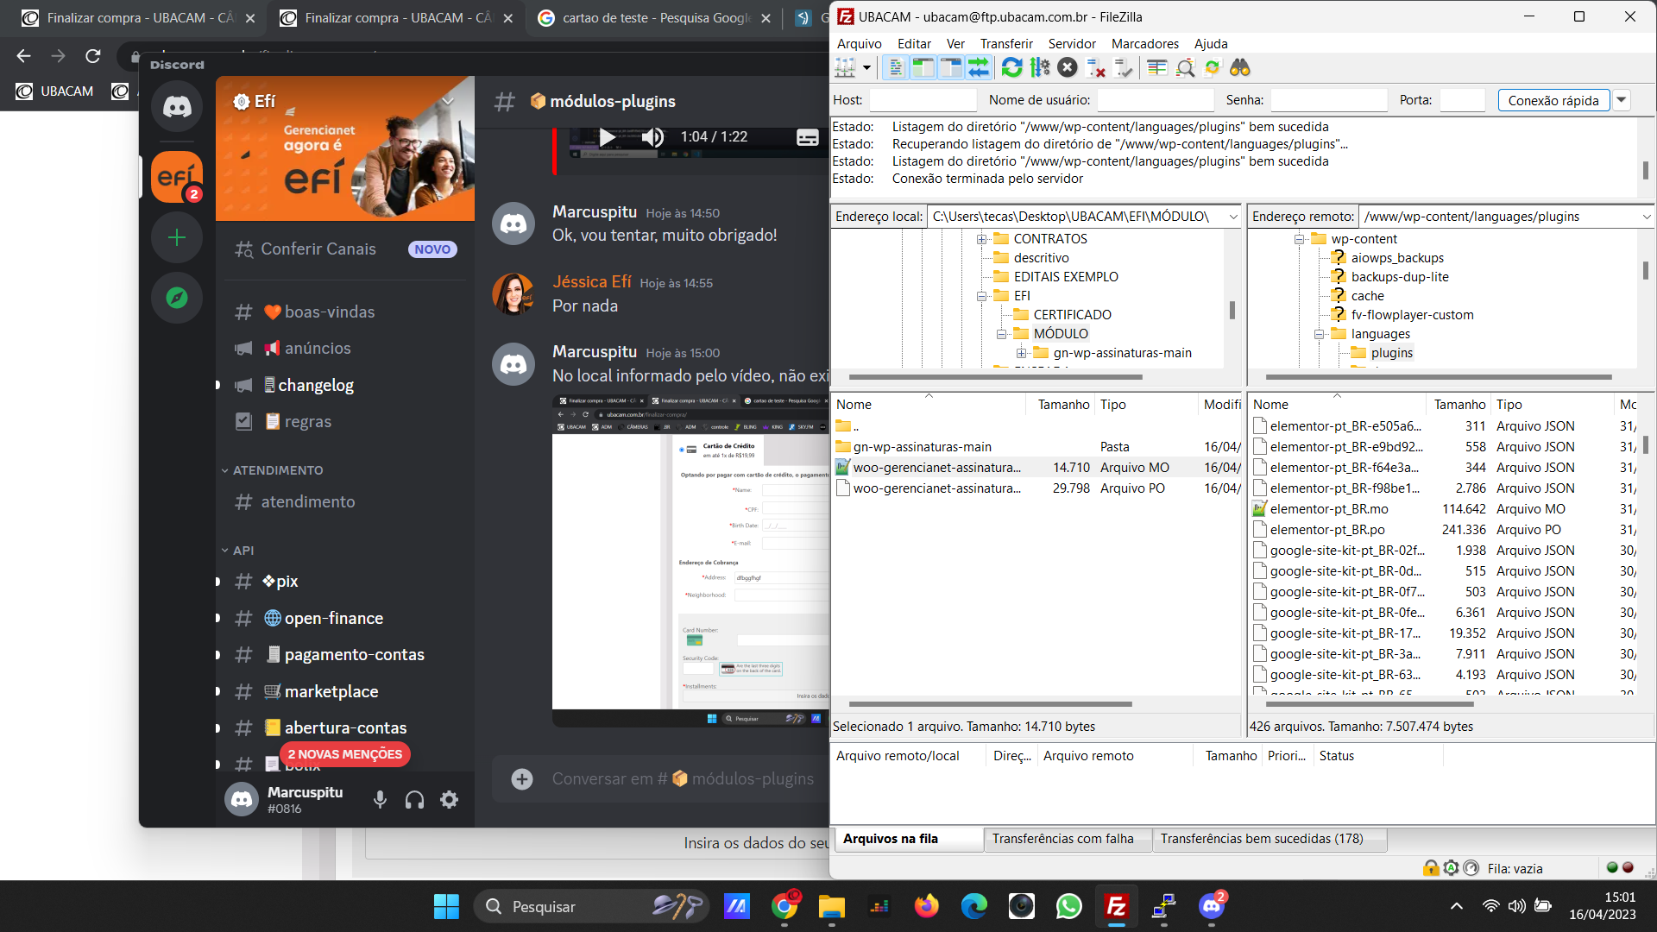Play the video in Discord chat
The width and height of the screenshot is (1657, 932).
(608, 137)
